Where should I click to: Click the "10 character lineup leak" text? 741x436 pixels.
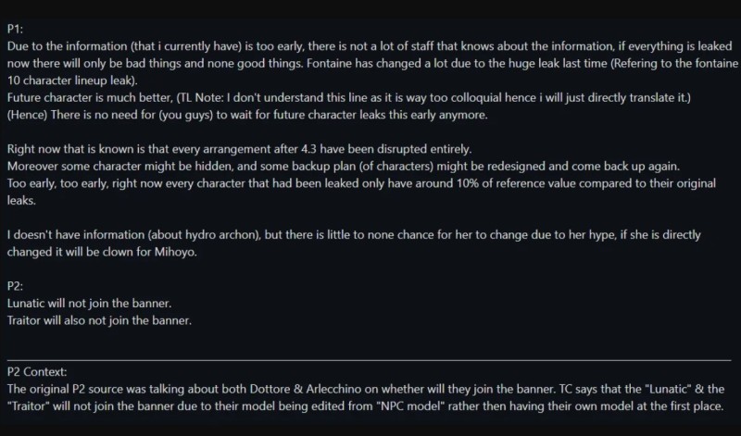coord(71,81)
